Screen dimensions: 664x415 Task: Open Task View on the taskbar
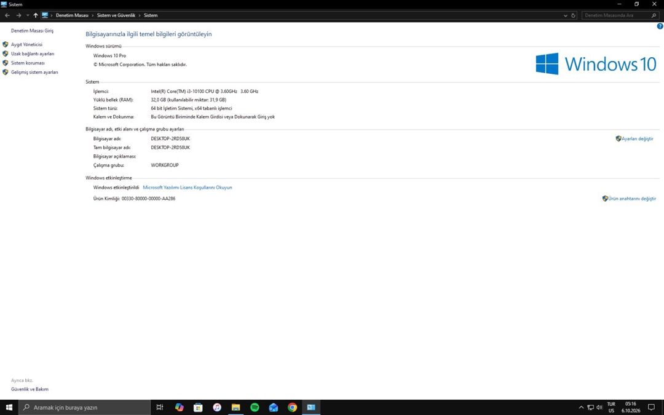coord(160,408)
